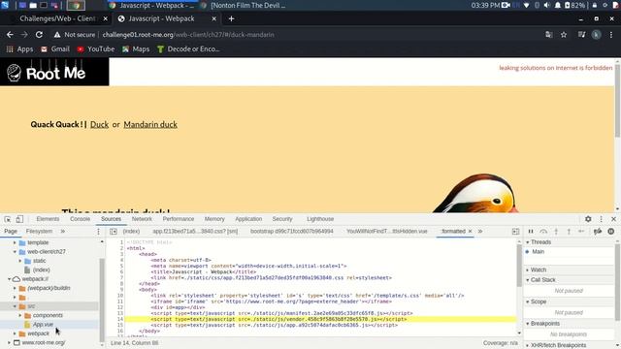Select the (index) file in tree
This screenshot has width=621, height=349.
tap(41, 270)
